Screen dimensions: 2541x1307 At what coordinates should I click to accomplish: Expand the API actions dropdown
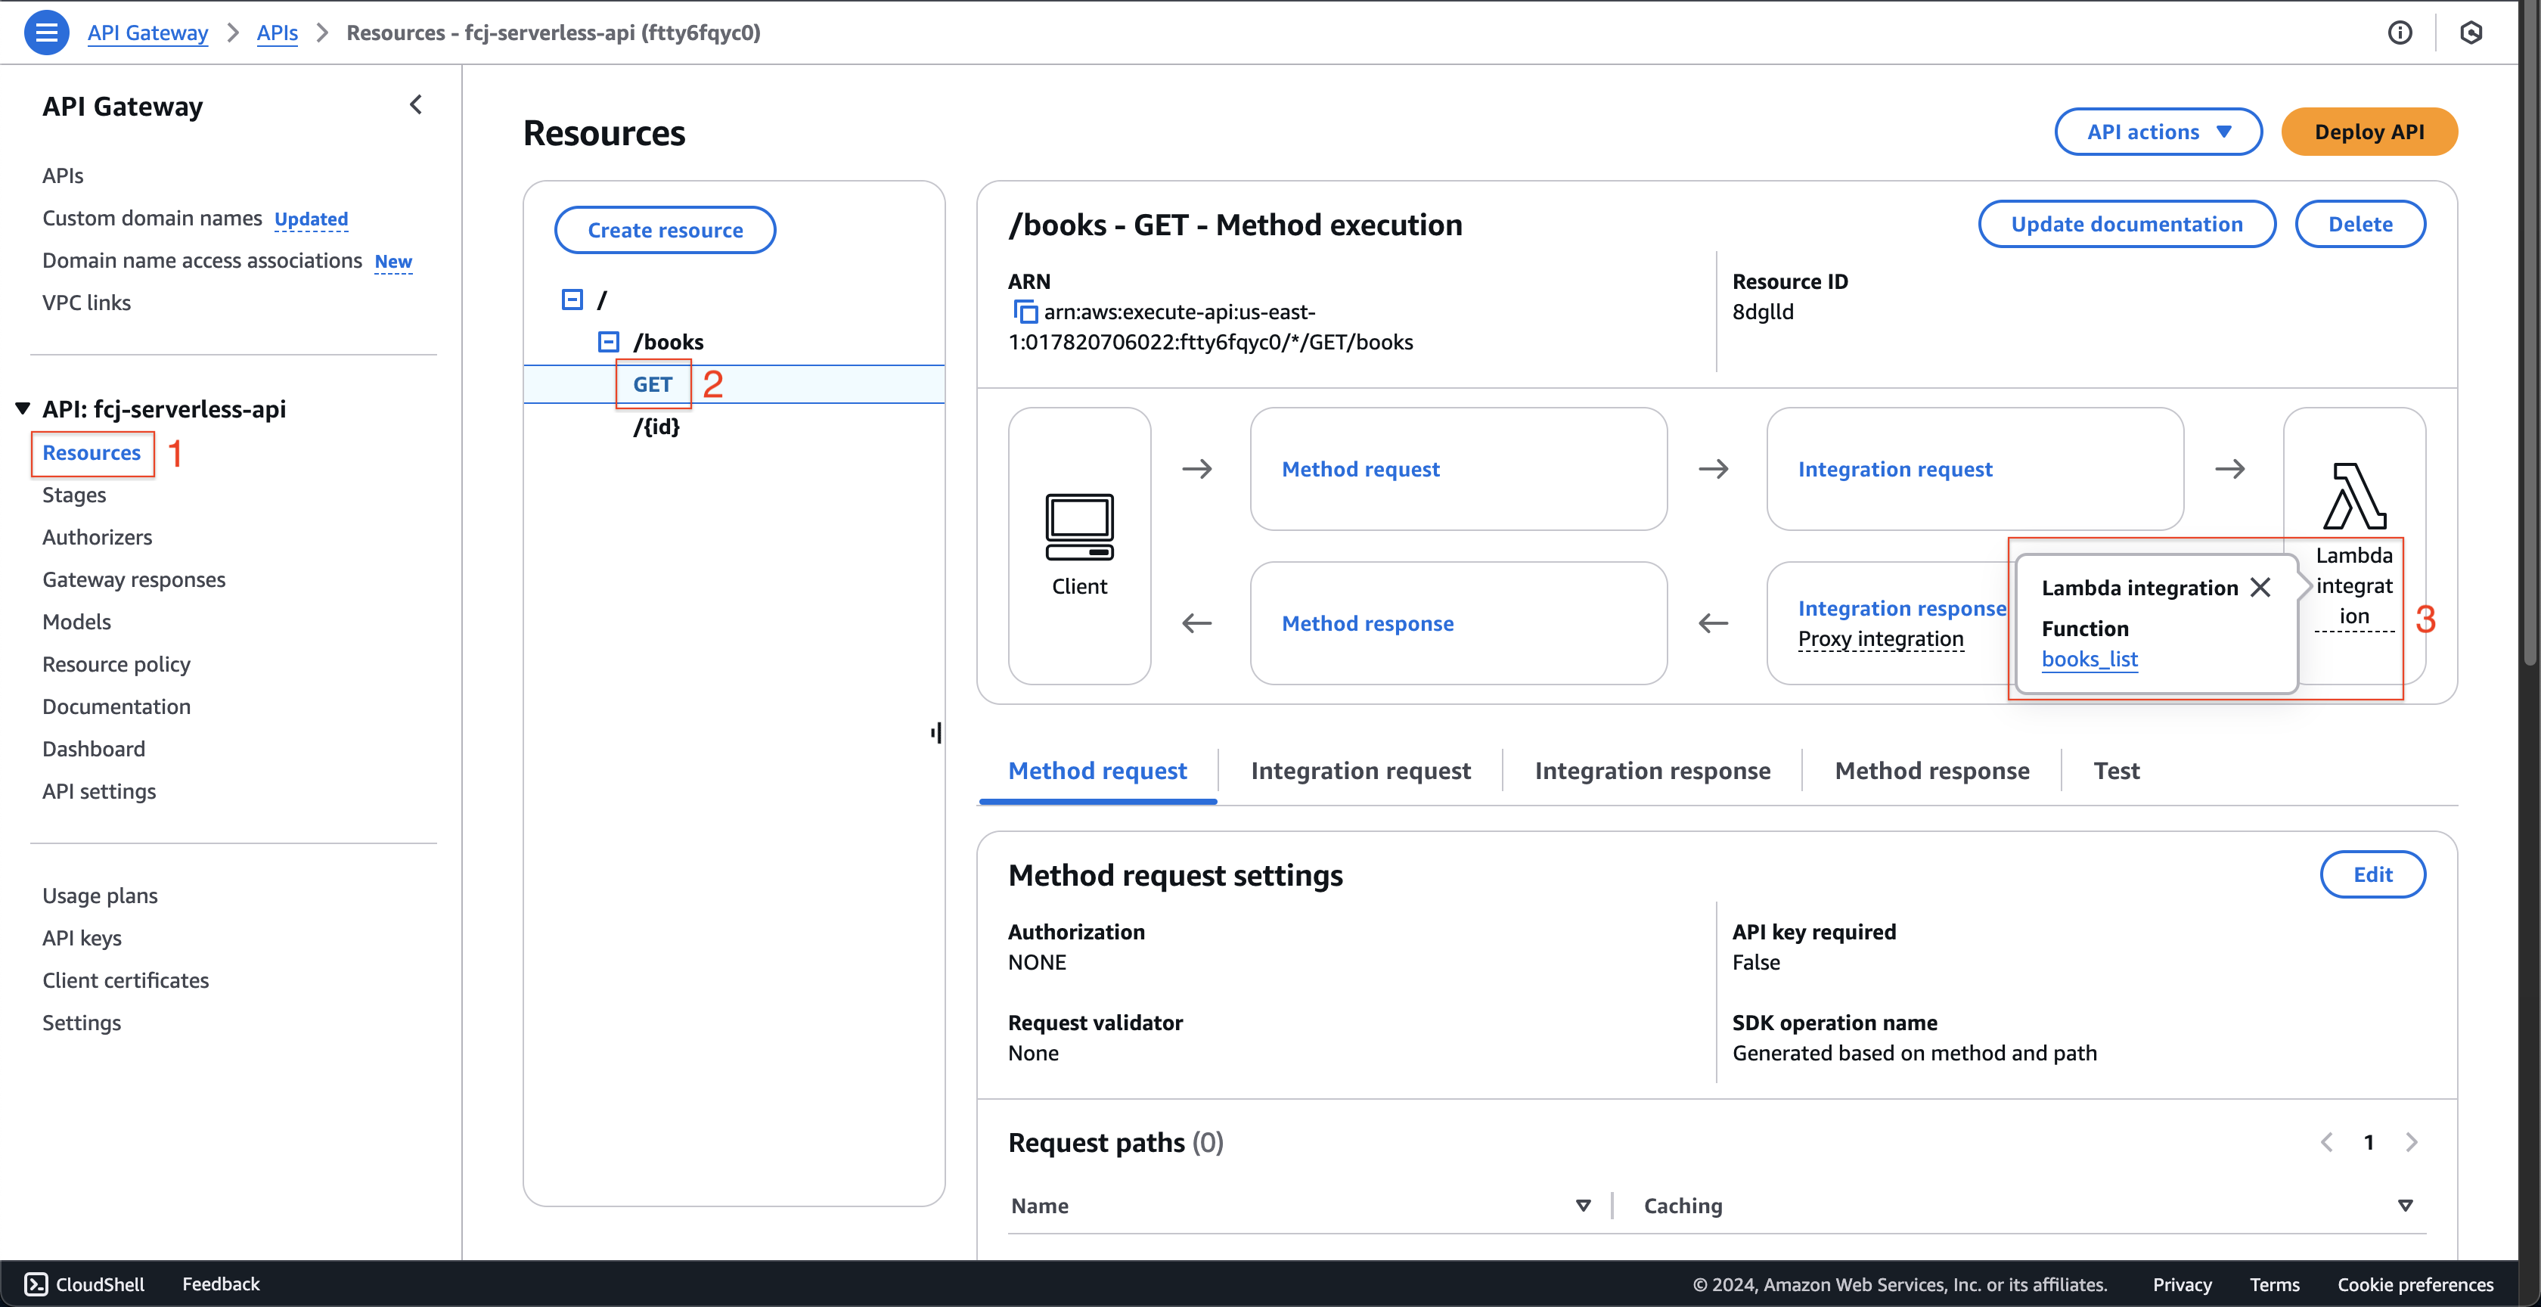coord(2159,130)
